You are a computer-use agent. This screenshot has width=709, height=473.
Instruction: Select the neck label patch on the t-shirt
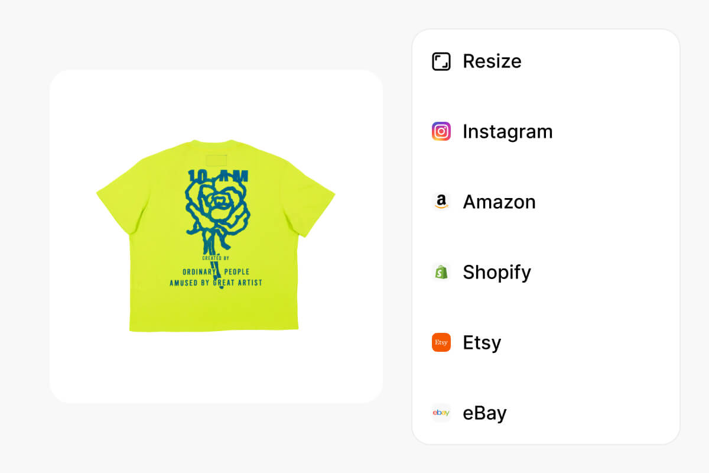point(216,160)
